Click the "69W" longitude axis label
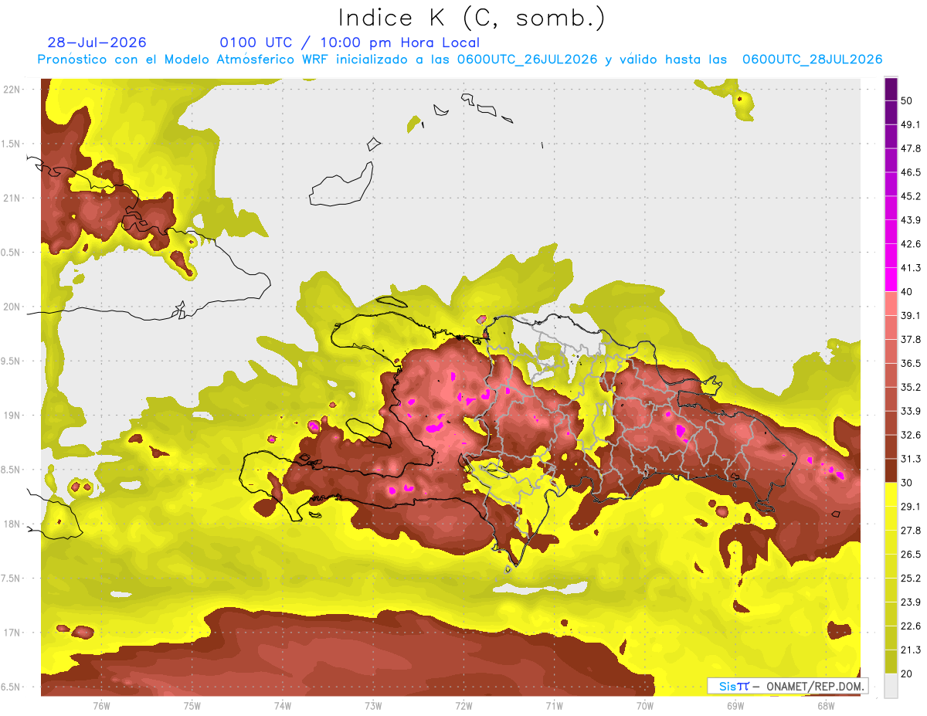 pos(735,706)
